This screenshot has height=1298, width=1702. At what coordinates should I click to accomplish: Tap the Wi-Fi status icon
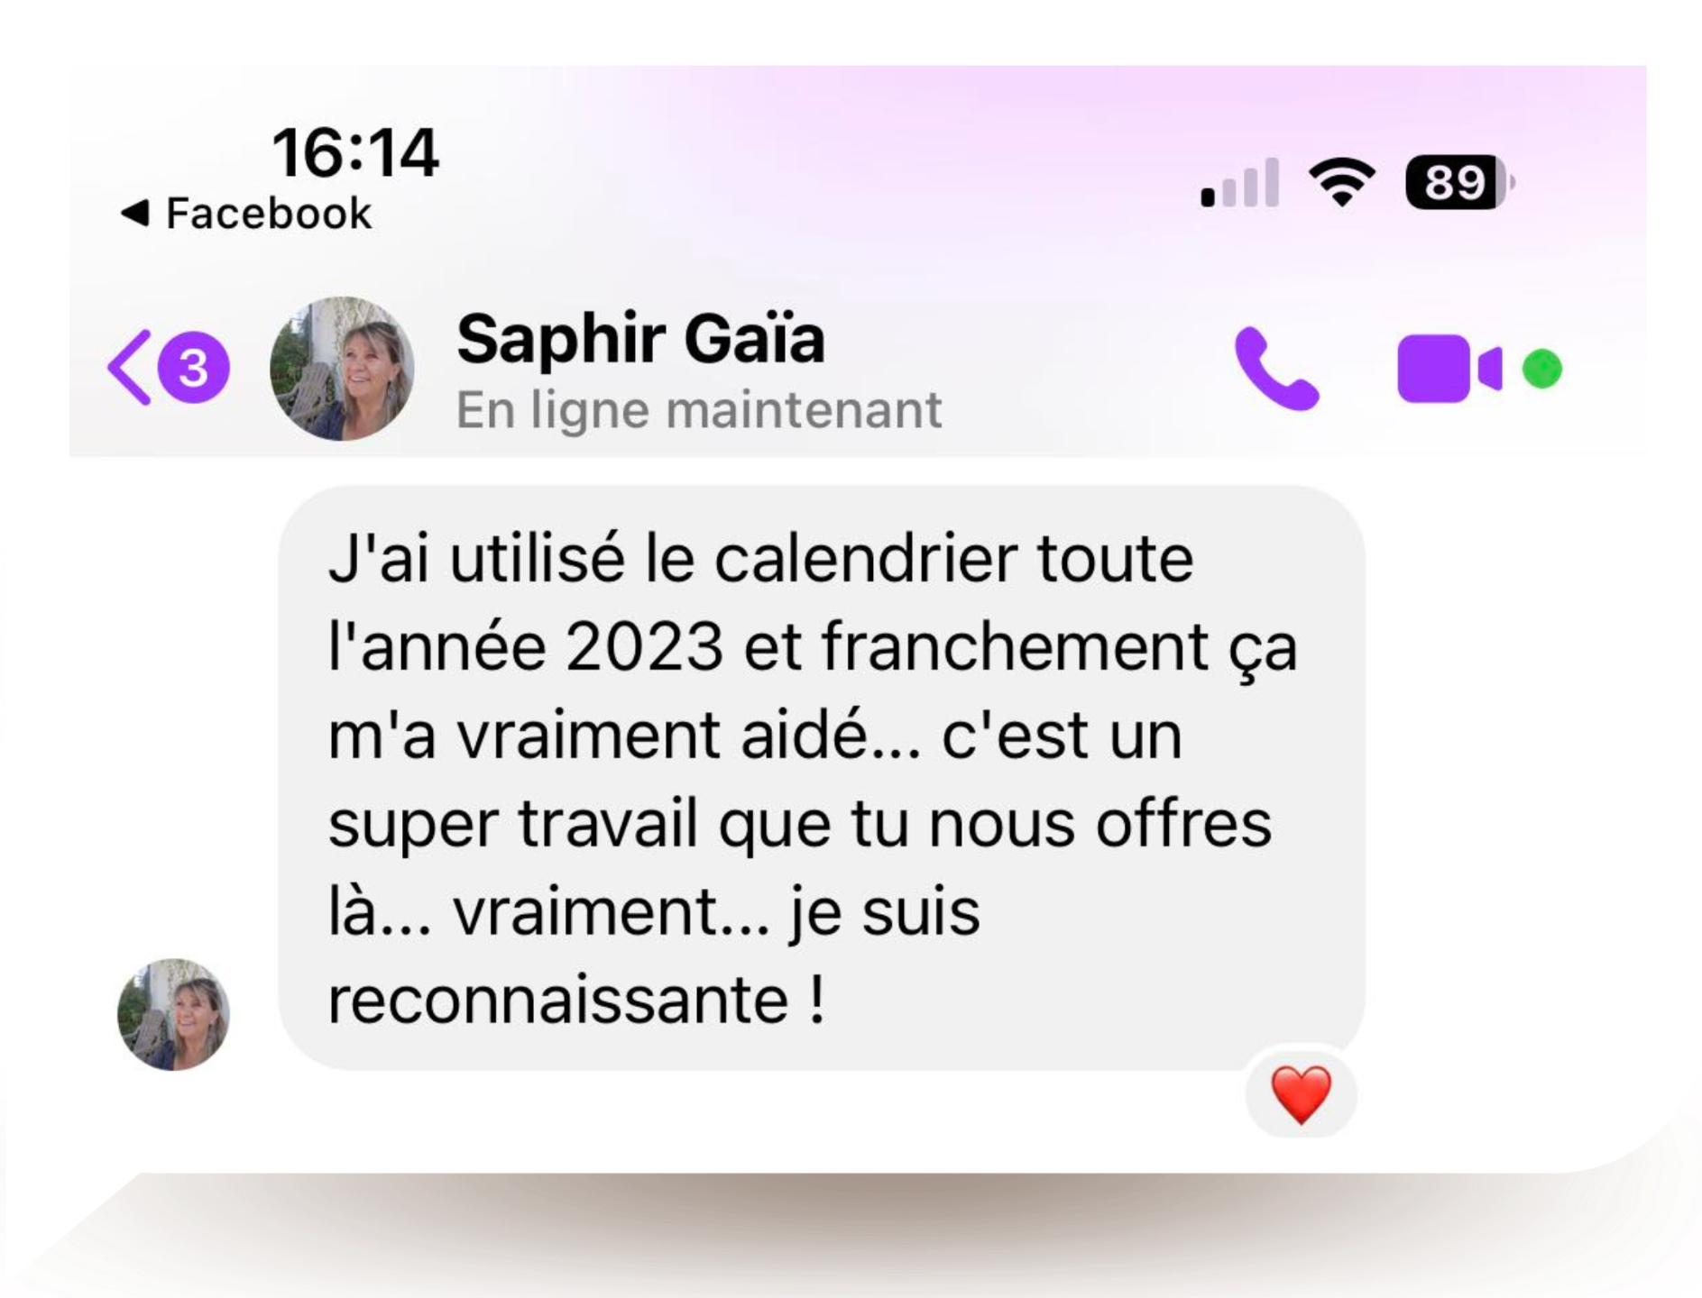tap(1341, 182)
